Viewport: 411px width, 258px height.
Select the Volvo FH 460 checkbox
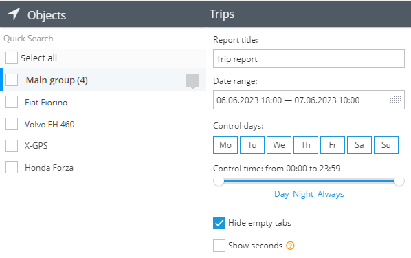12,124
